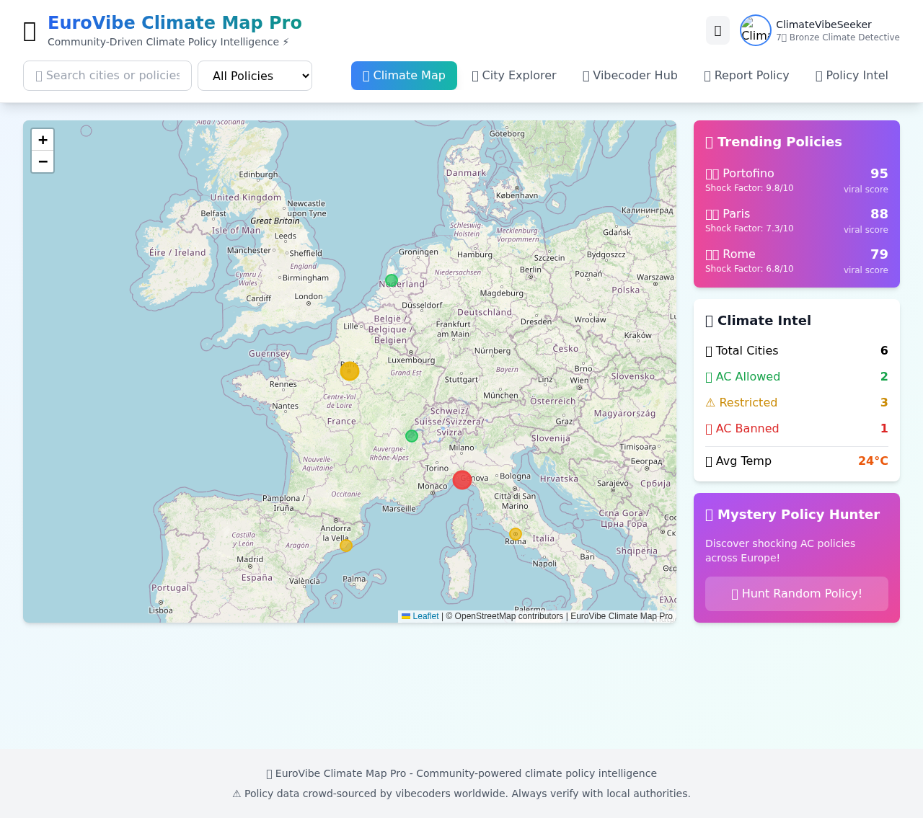923x818 pixels.
Task: Click the Hunt Random Policy button
Action: 797,594
